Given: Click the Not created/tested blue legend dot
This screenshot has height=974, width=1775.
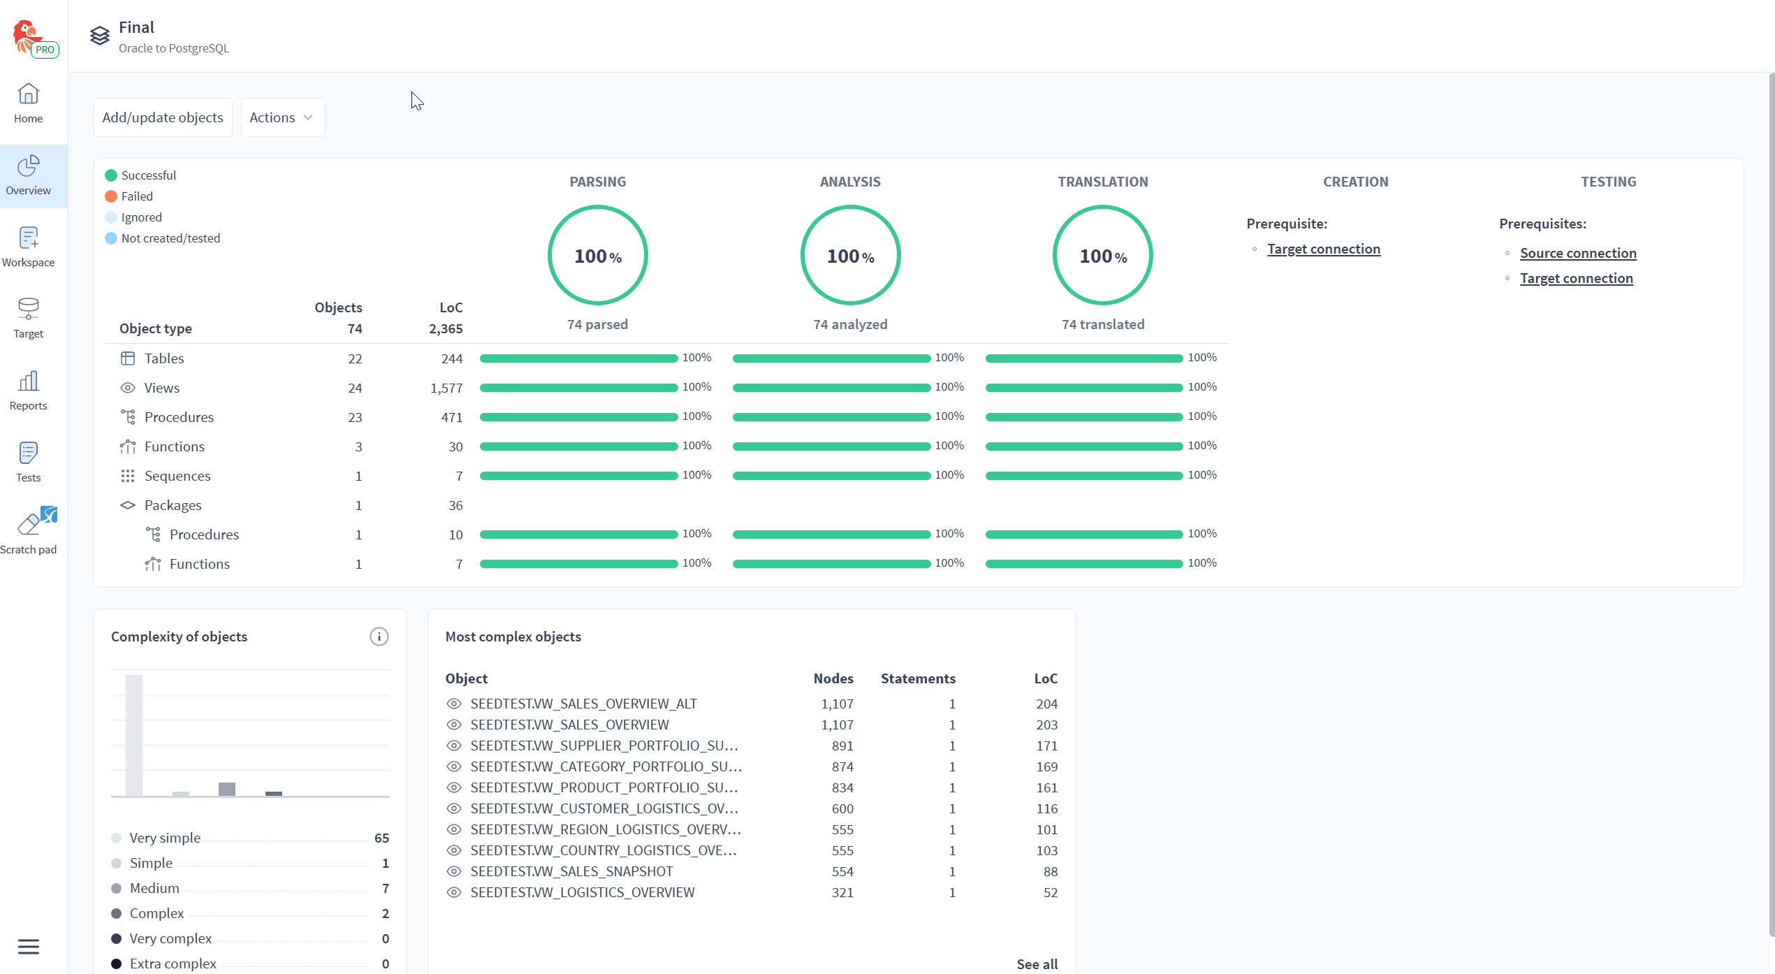Looking at the screenshot, I should [x=111, y=238].
